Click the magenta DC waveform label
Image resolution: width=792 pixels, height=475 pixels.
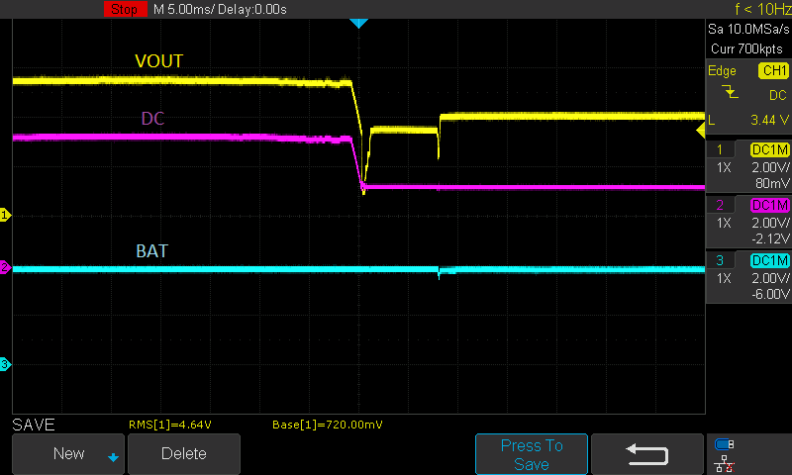pos(152,119)
